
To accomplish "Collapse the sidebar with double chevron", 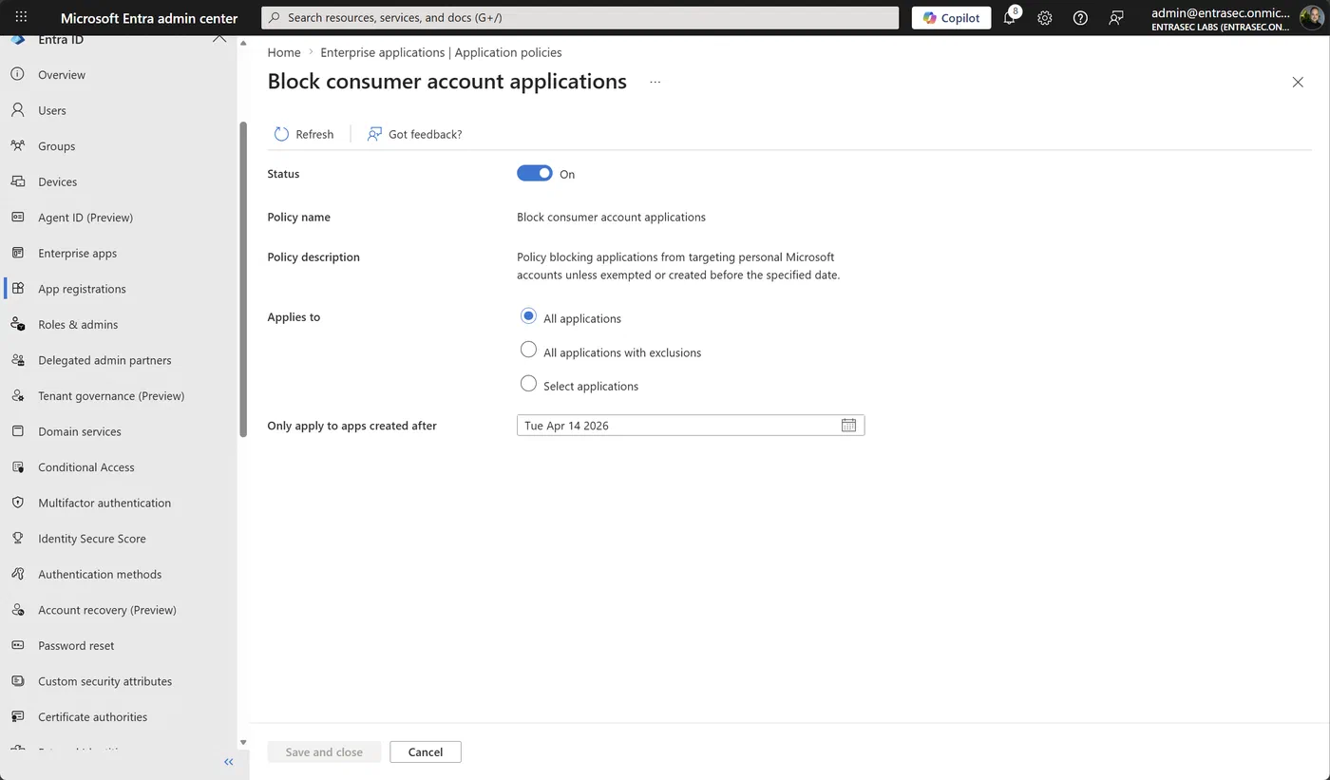I will (x=228, y=762).
